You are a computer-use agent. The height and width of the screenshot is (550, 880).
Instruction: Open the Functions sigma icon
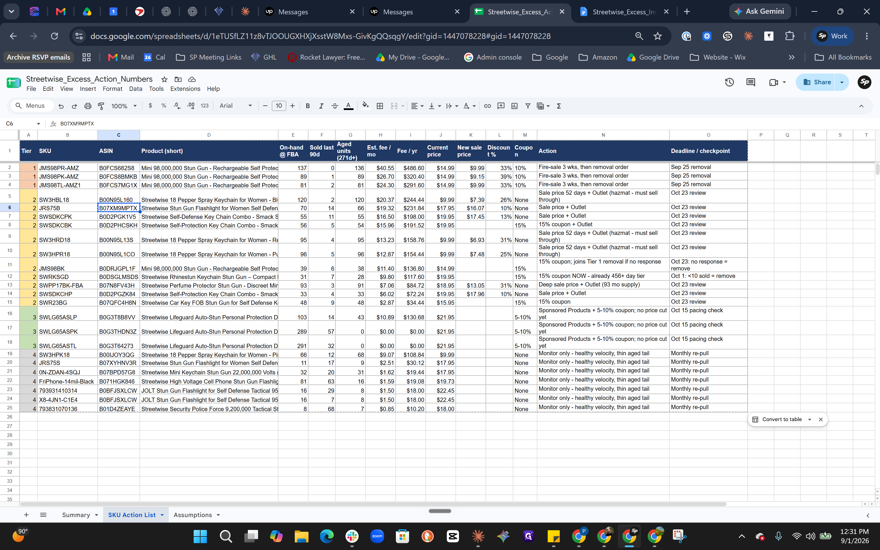point(559,106)
